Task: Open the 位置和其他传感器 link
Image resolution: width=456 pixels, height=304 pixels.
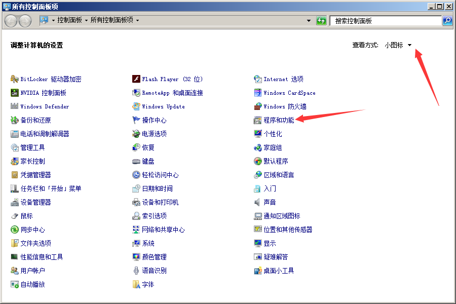Action: [288, 230]
